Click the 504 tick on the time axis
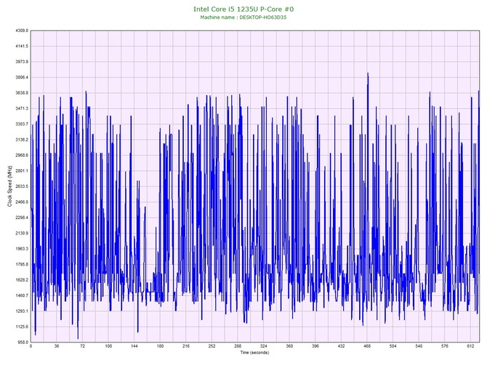 (x=393, y=346)
